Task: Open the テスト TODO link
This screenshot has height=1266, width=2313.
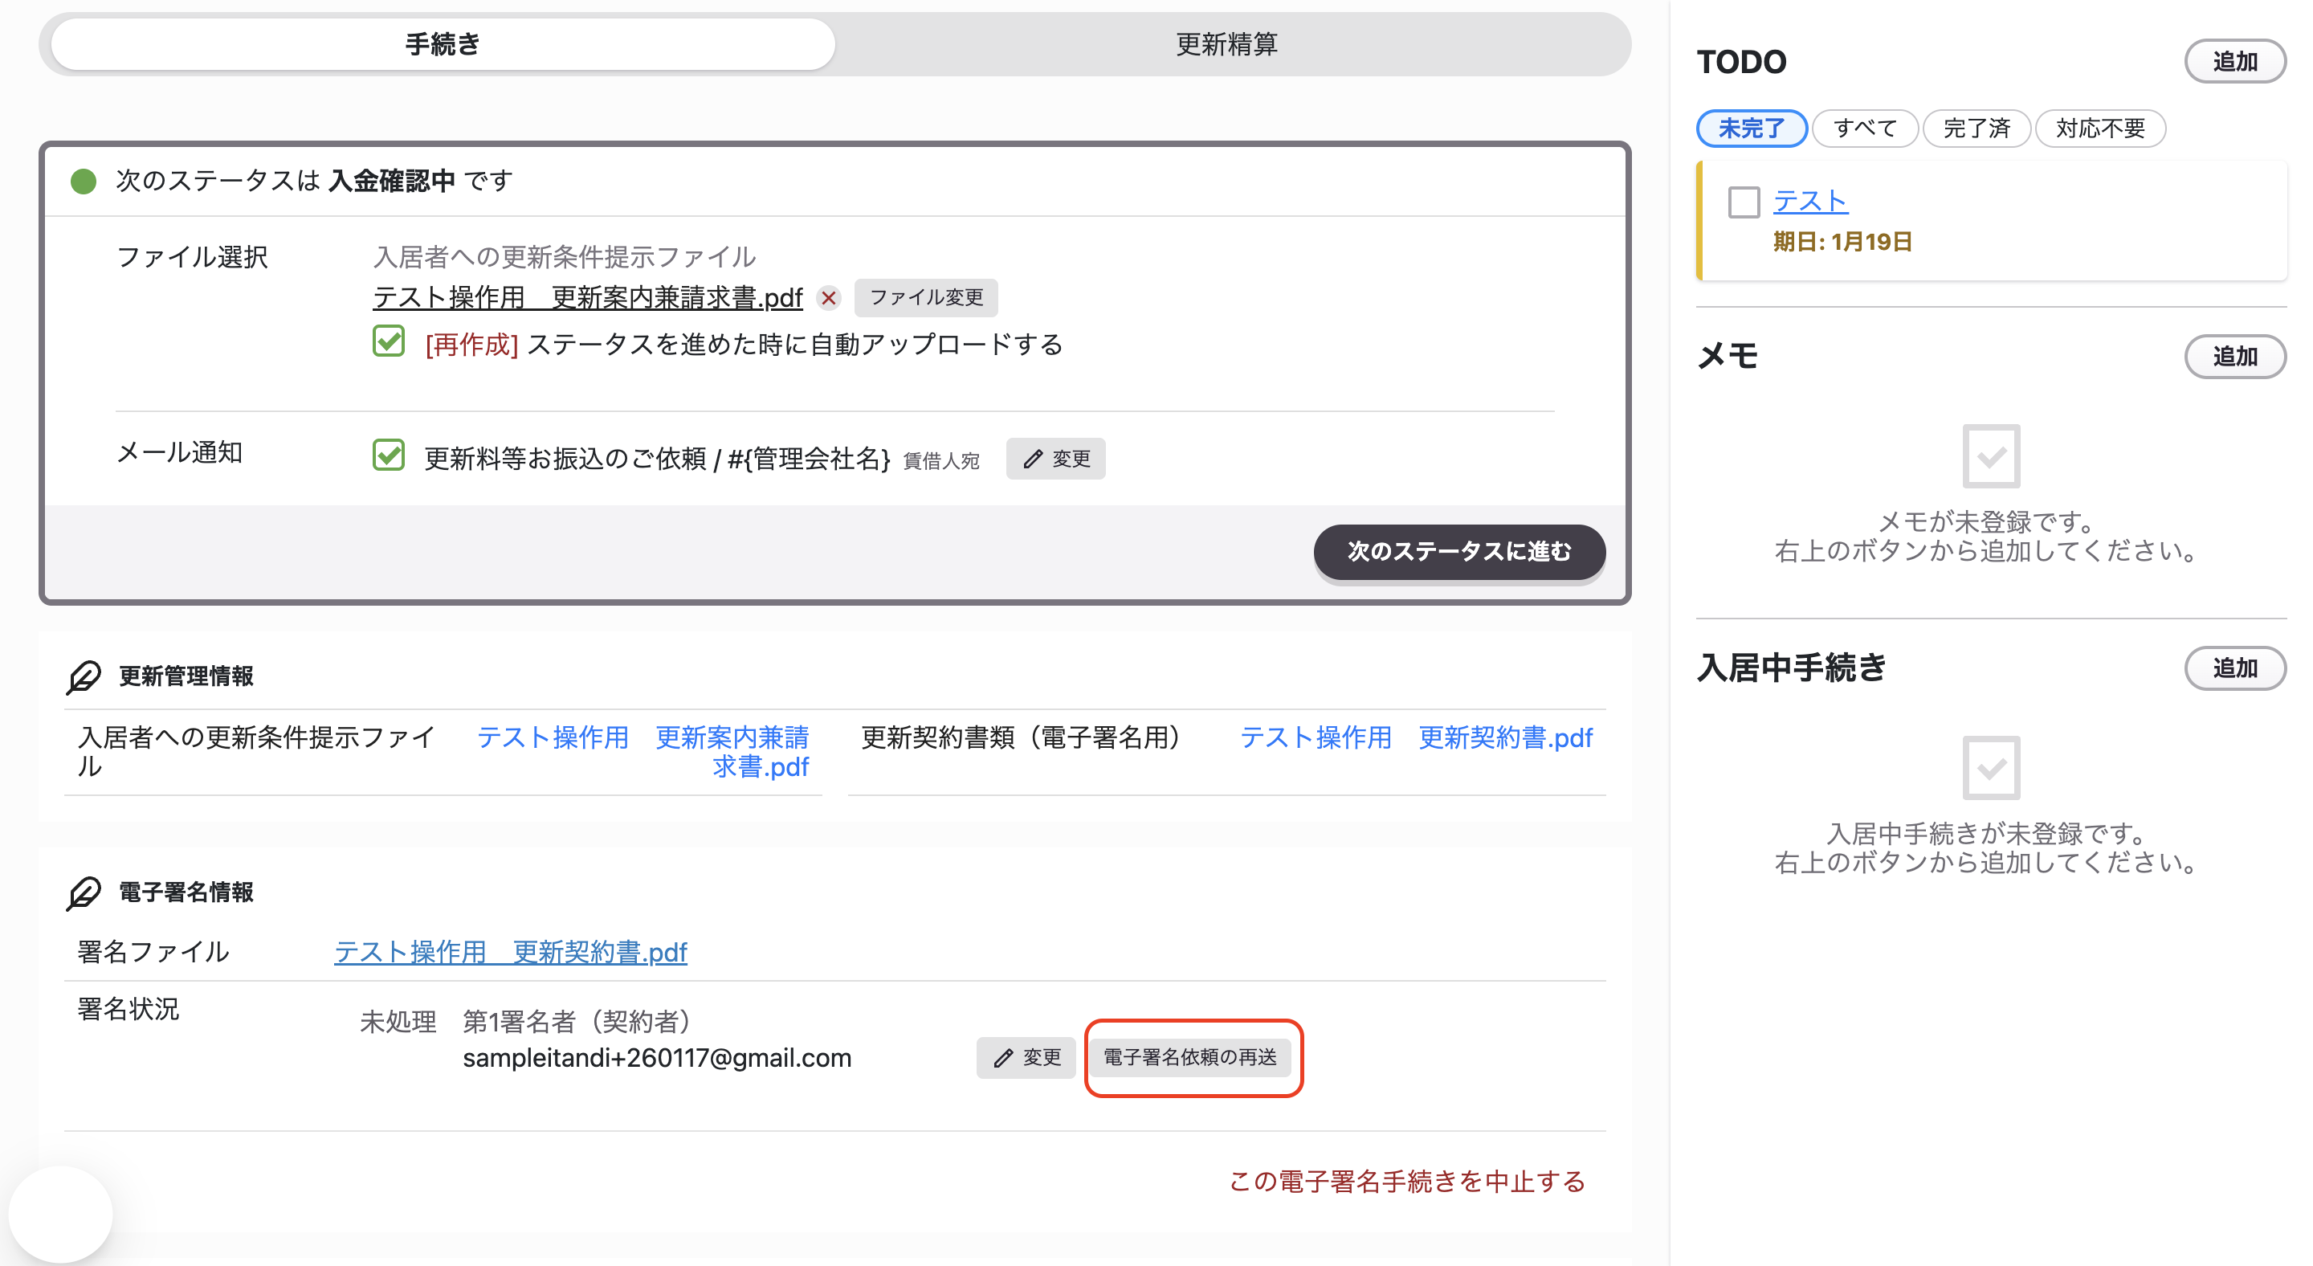Action: coord(1810,201)
